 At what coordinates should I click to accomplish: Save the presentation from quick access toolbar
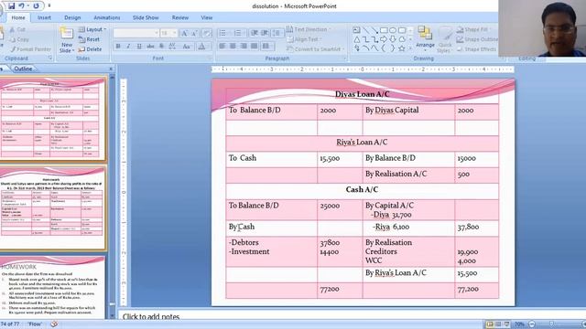tap(12, 5)
